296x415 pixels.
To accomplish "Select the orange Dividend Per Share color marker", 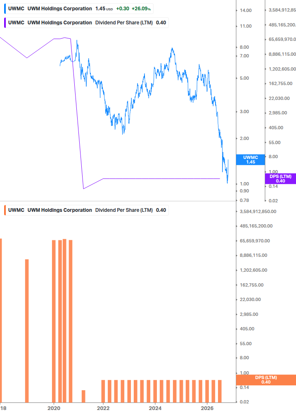I will tap(5, 210).
